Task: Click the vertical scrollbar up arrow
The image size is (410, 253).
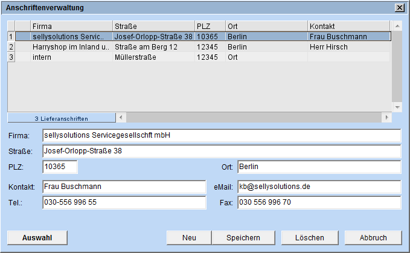Action: coord(397,26)
